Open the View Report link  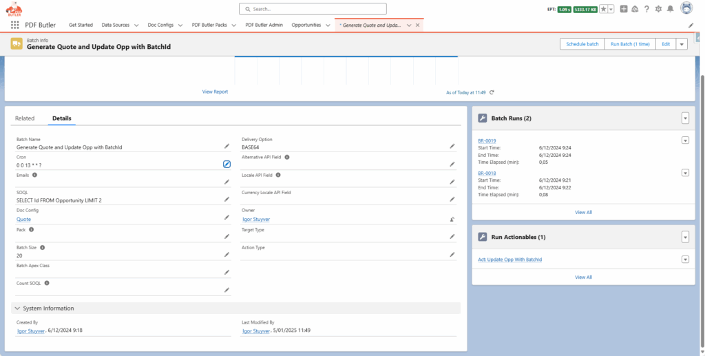215,92
